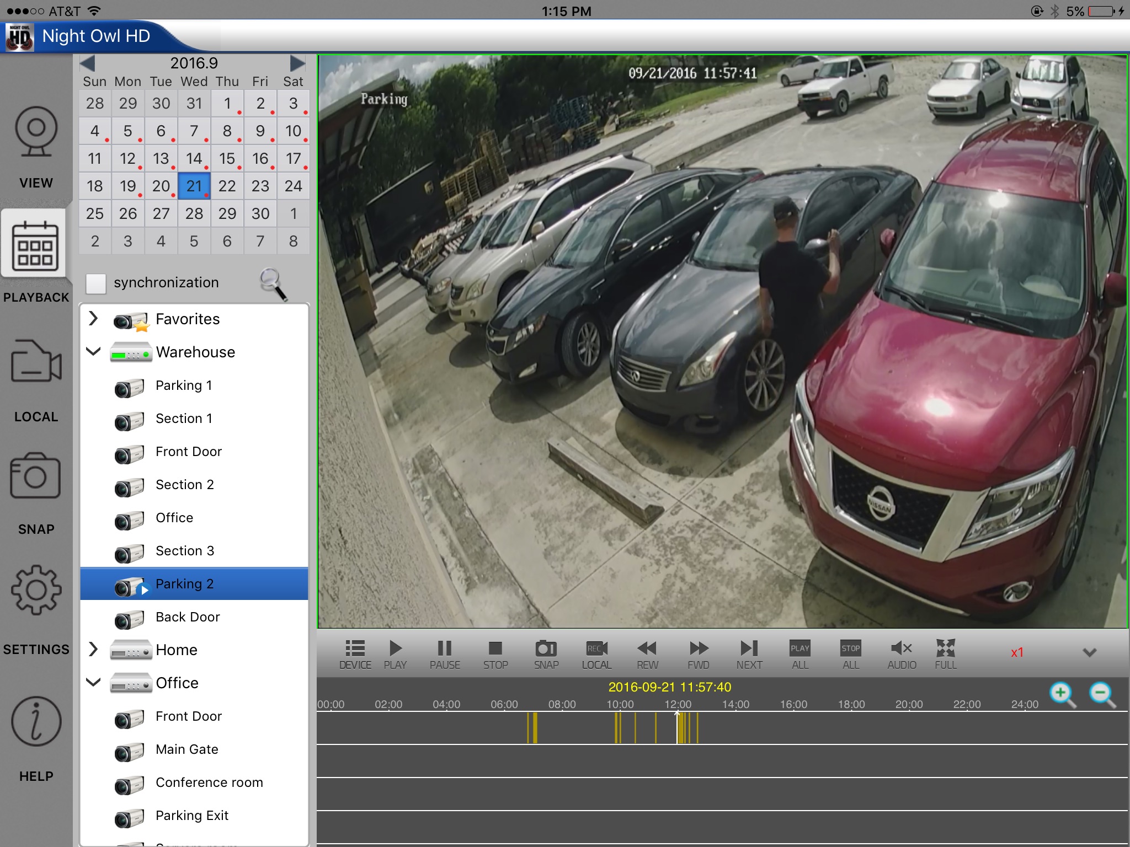This screenshot has height=847, width=1130.
Task: Expand the Home camera group
Action: coord(92,650)
